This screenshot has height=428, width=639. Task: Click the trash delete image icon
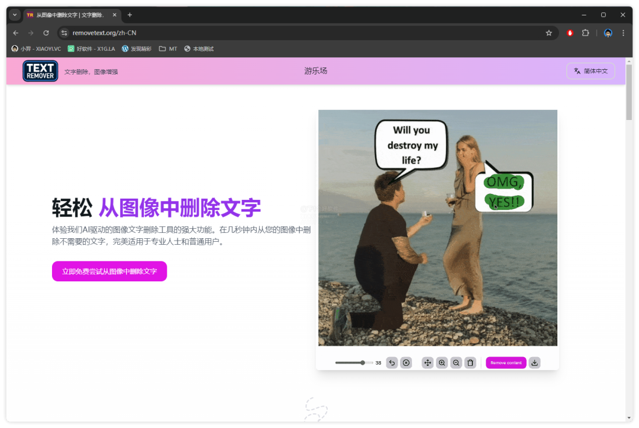(x=470, y=363)
